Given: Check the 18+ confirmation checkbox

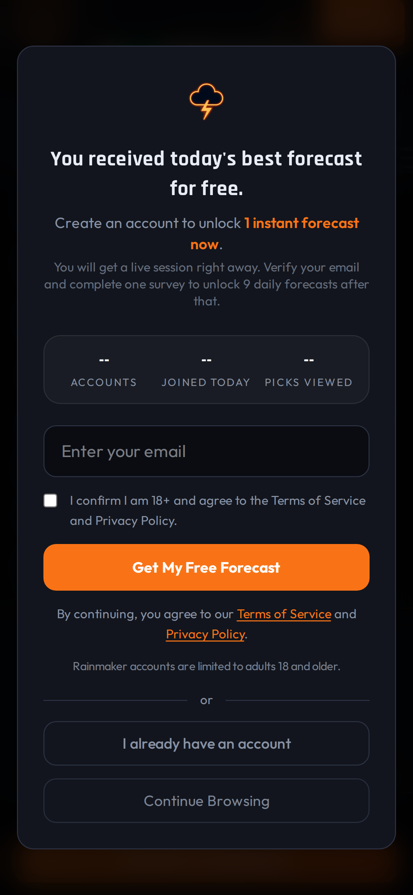Looking at the screenshot, I should click(x=50, y=501).
